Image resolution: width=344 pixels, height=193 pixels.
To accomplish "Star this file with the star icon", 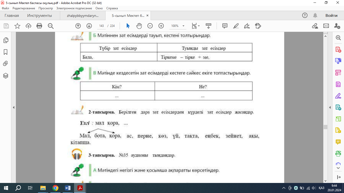I will [17, 26].
